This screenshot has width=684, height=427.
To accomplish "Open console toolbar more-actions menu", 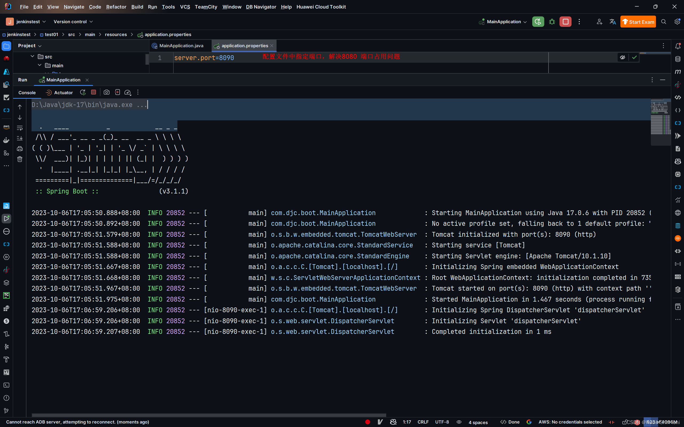I will pyautogui.click(x=138, y=92).
